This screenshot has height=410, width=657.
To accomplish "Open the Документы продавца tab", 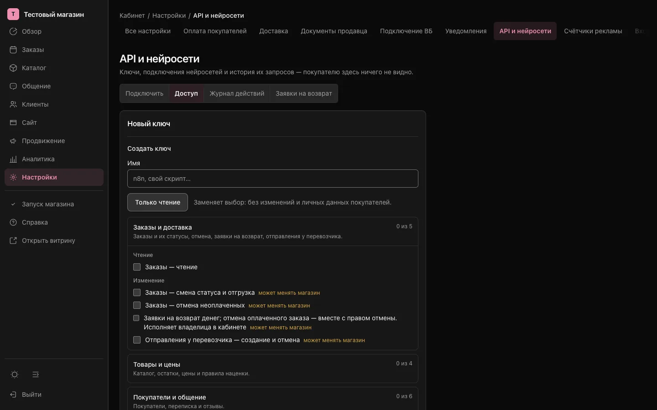I will point(334,31).
